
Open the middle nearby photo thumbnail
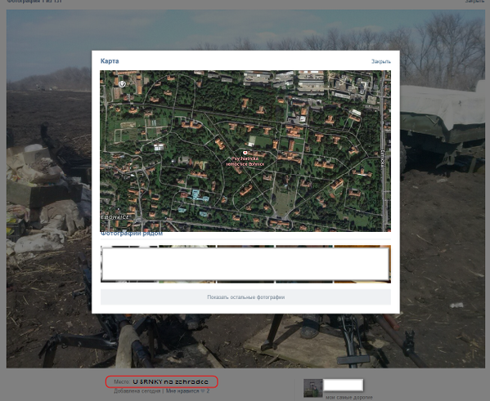[245, 264]
